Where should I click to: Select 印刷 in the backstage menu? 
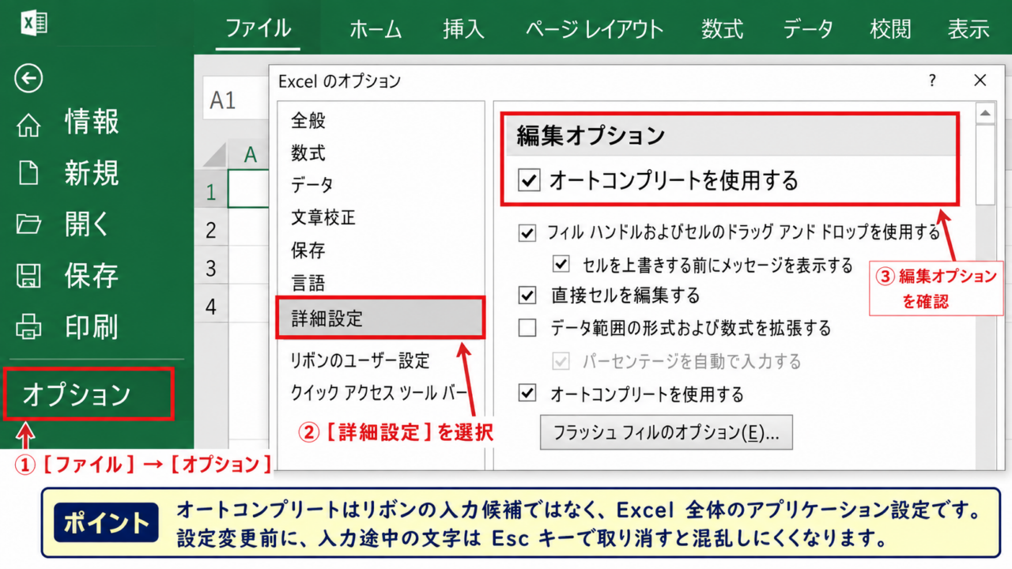click(x=92, y=326)
